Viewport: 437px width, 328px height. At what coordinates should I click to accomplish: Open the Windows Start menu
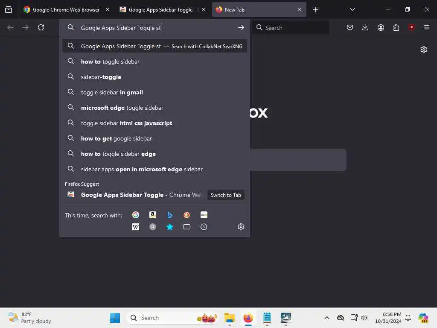tap(115, 318)
